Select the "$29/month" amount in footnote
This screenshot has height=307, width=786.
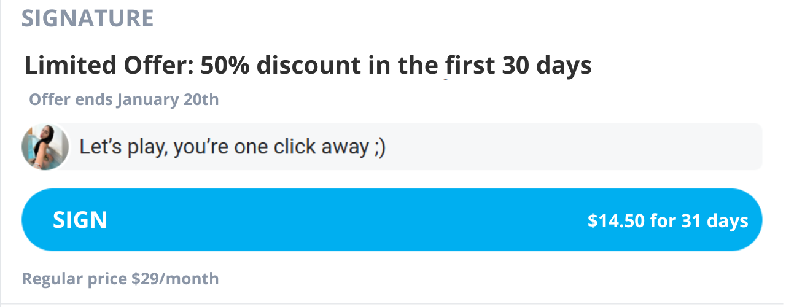[175, 279]
